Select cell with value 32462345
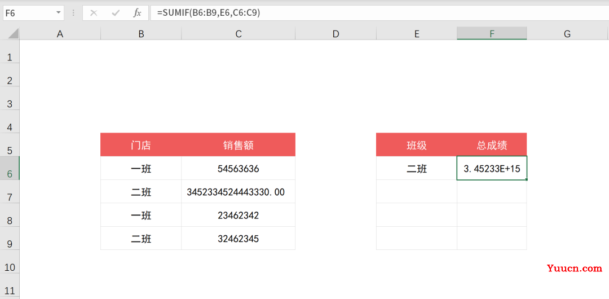 (x=238, y=238)
